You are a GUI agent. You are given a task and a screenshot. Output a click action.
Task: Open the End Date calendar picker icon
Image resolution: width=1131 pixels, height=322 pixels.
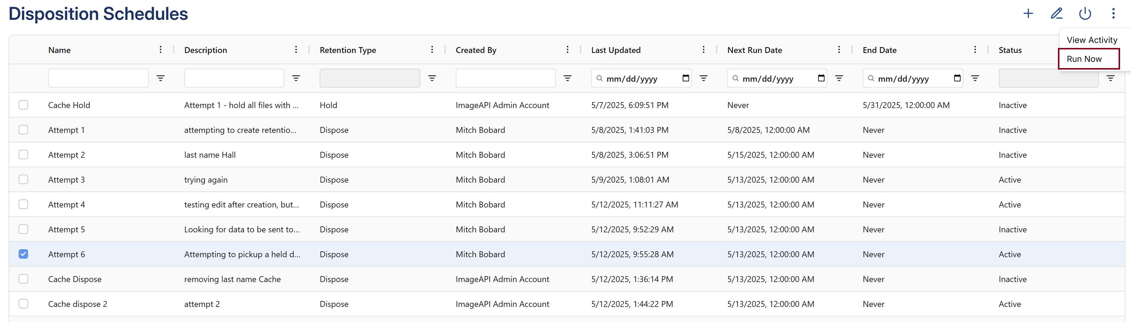pyautogui.click(x=957, y=78)
